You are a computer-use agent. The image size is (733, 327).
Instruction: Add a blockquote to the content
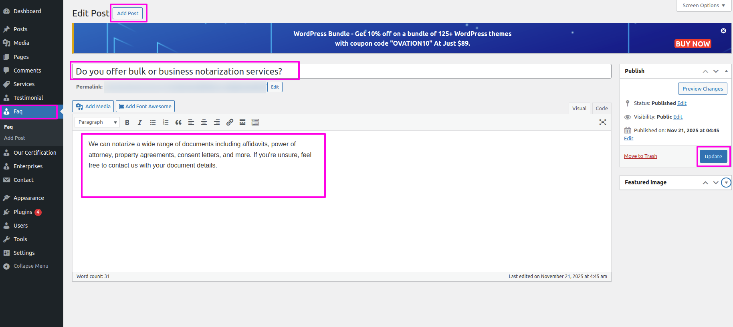coord(178,123)
